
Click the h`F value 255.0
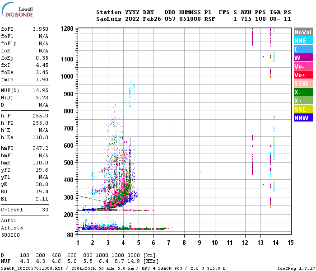click(x=40, y=116)
